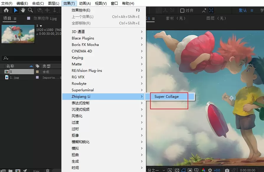Switch to the 素材（无）tab

point(176,18)
